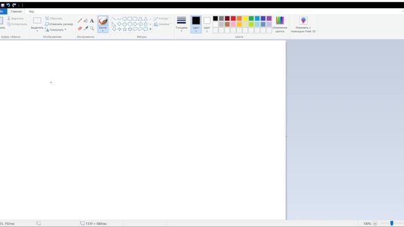Click the Redo arrow in title bar
Screen dimensions: 404x227
click(x=14, y=5)
